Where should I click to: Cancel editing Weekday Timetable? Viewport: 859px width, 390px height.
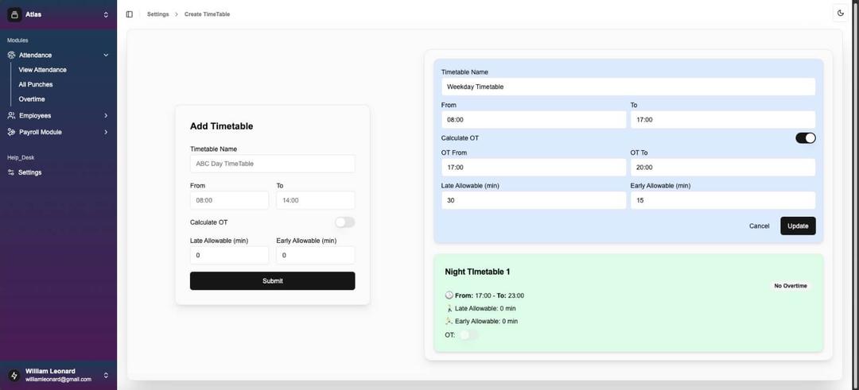coord(759,226)
